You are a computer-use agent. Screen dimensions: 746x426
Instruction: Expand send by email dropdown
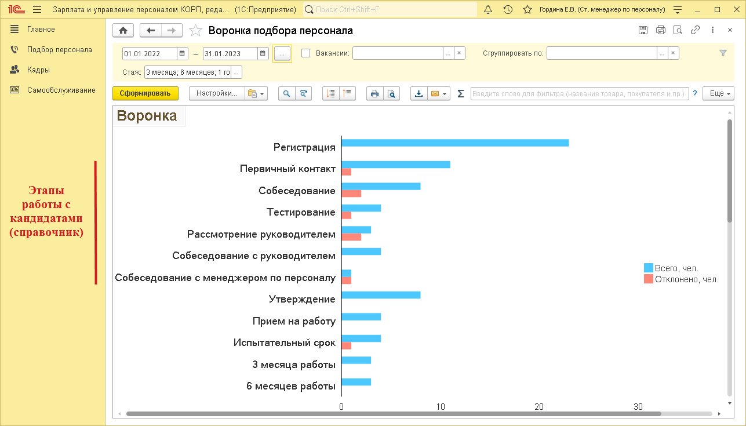tap(439, 93)
